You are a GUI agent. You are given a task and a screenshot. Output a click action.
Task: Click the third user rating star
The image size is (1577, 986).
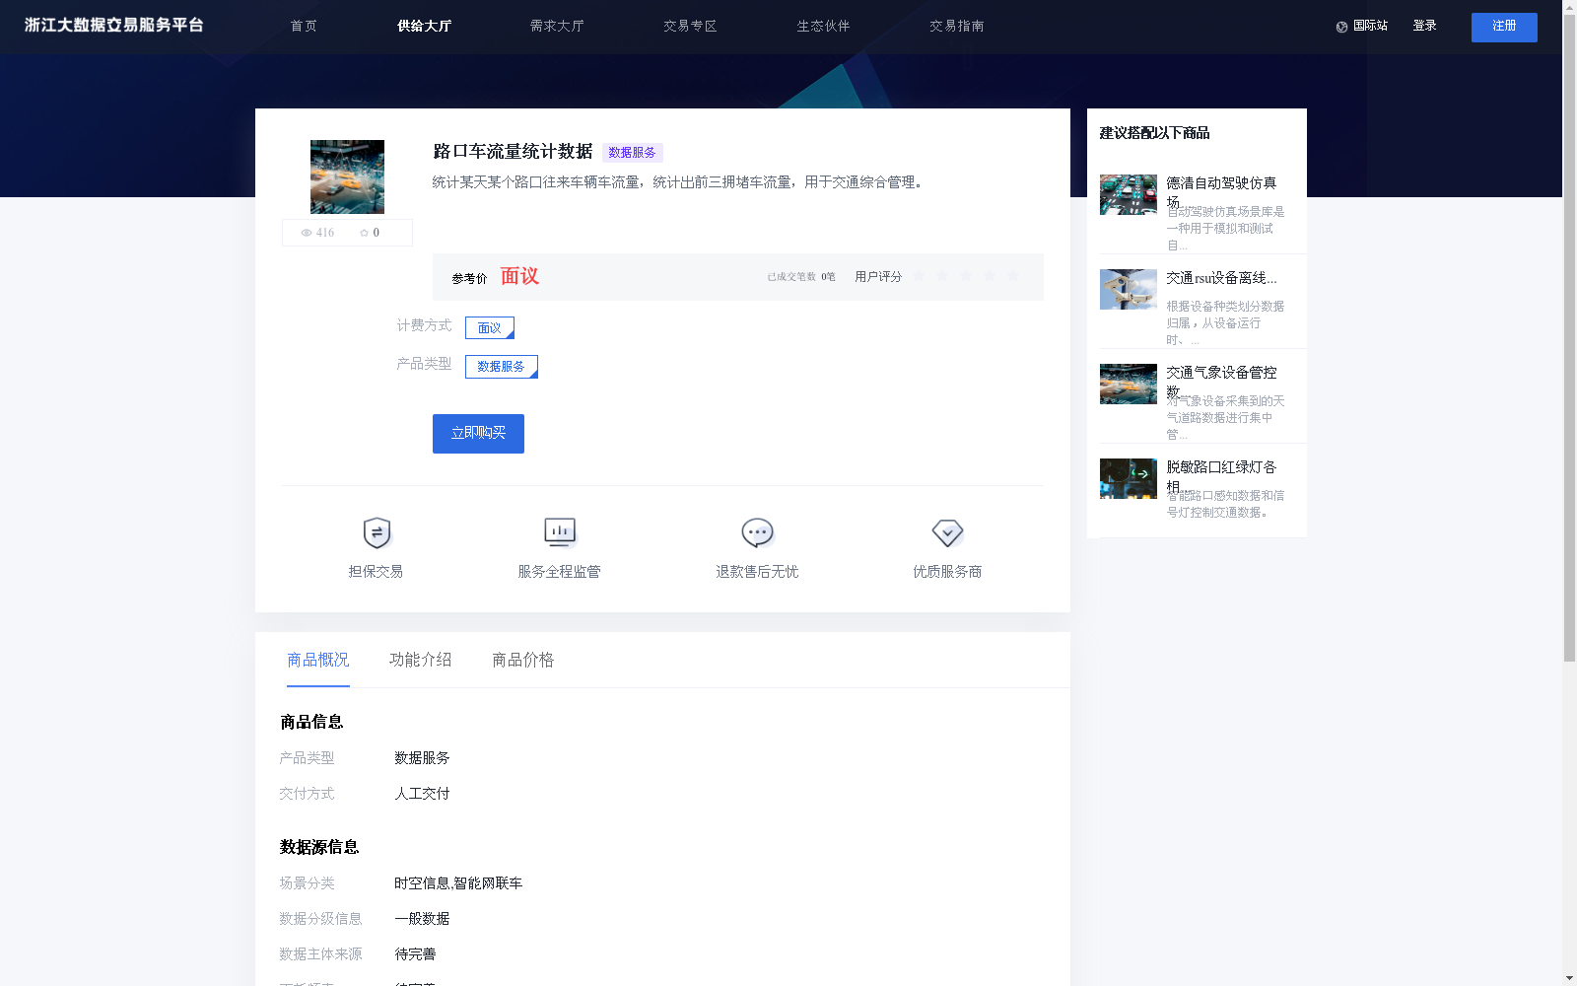click(966, 276)
